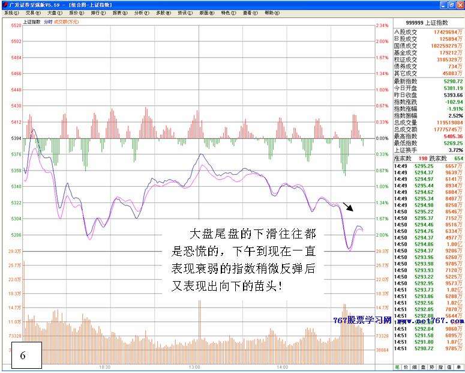The height and width of the screenshot is (373, 465).
Task: Switch to the 盘 tab at bottom right
Action: pos(424,368)
